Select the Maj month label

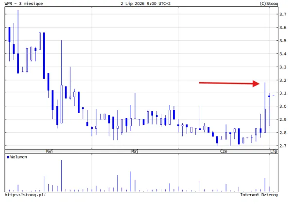(135, 151)
